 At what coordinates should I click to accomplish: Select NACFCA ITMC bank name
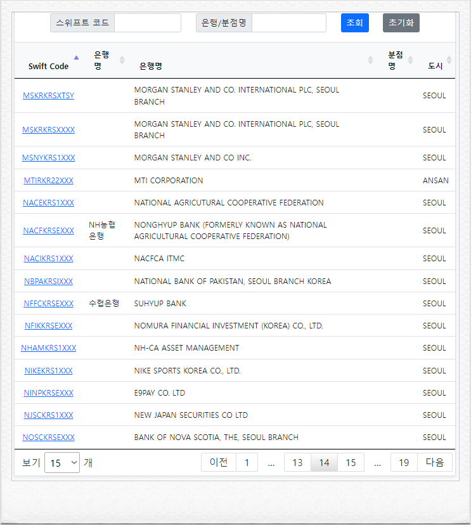(159, 259)
